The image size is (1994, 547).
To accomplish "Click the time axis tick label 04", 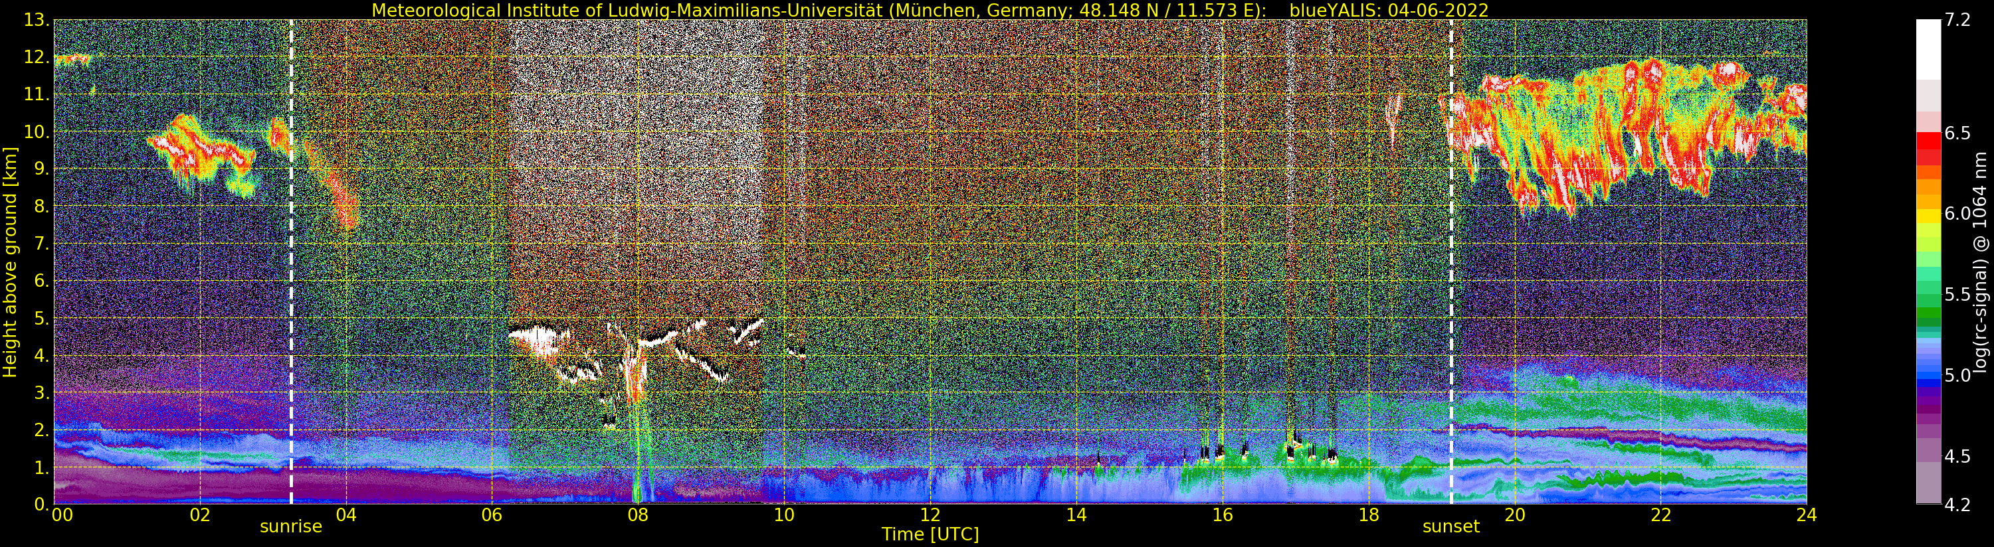I will [x=346, y=515].
